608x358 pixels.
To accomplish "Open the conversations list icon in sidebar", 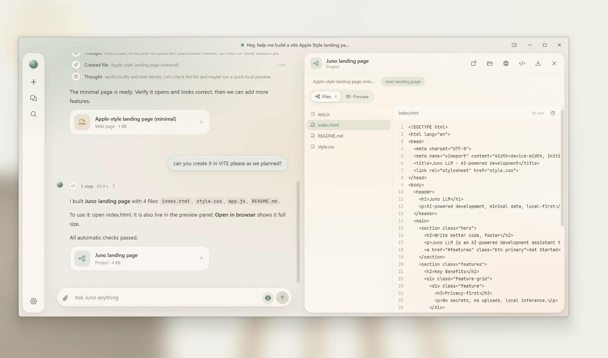I will [x=34, y=98].
